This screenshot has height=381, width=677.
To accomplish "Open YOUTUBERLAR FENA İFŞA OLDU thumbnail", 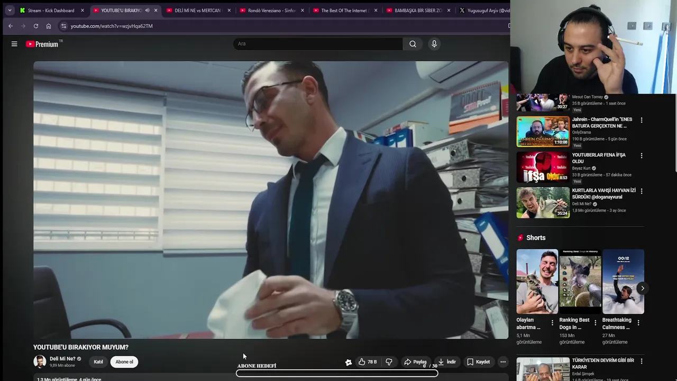I will point(543,167).
